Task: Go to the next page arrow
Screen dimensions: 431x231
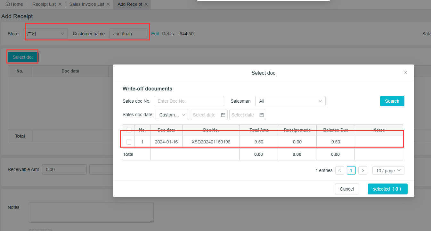Action: pyautogui.click(x=362, y=170)
